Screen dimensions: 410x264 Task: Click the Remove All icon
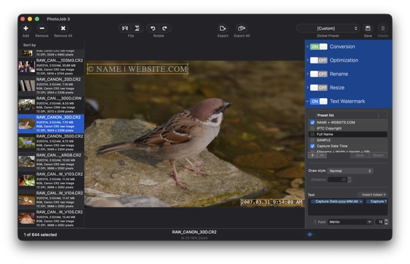pyautogui.click(x=63, y=28)
